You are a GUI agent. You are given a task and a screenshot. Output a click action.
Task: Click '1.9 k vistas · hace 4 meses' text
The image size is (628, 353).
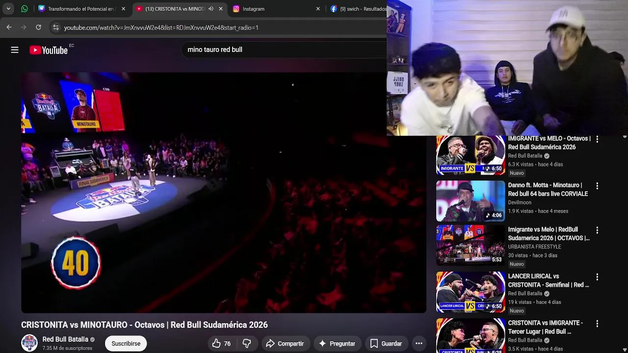pyautogui.click(x=538, y=211)
